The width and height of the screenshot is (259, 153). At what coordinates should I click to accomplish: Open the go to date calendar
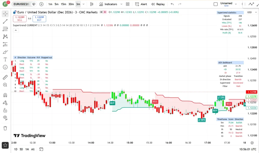click(41, 149)
